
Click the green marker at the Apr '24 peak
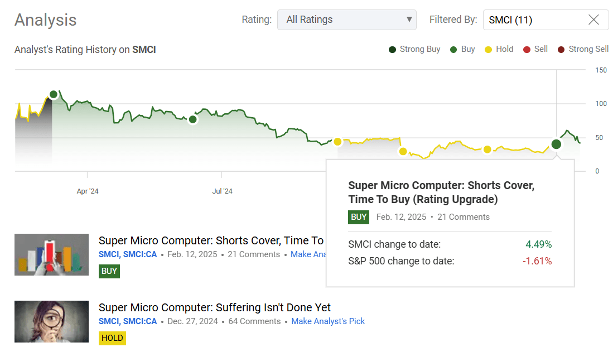click(x=53, y=94)
